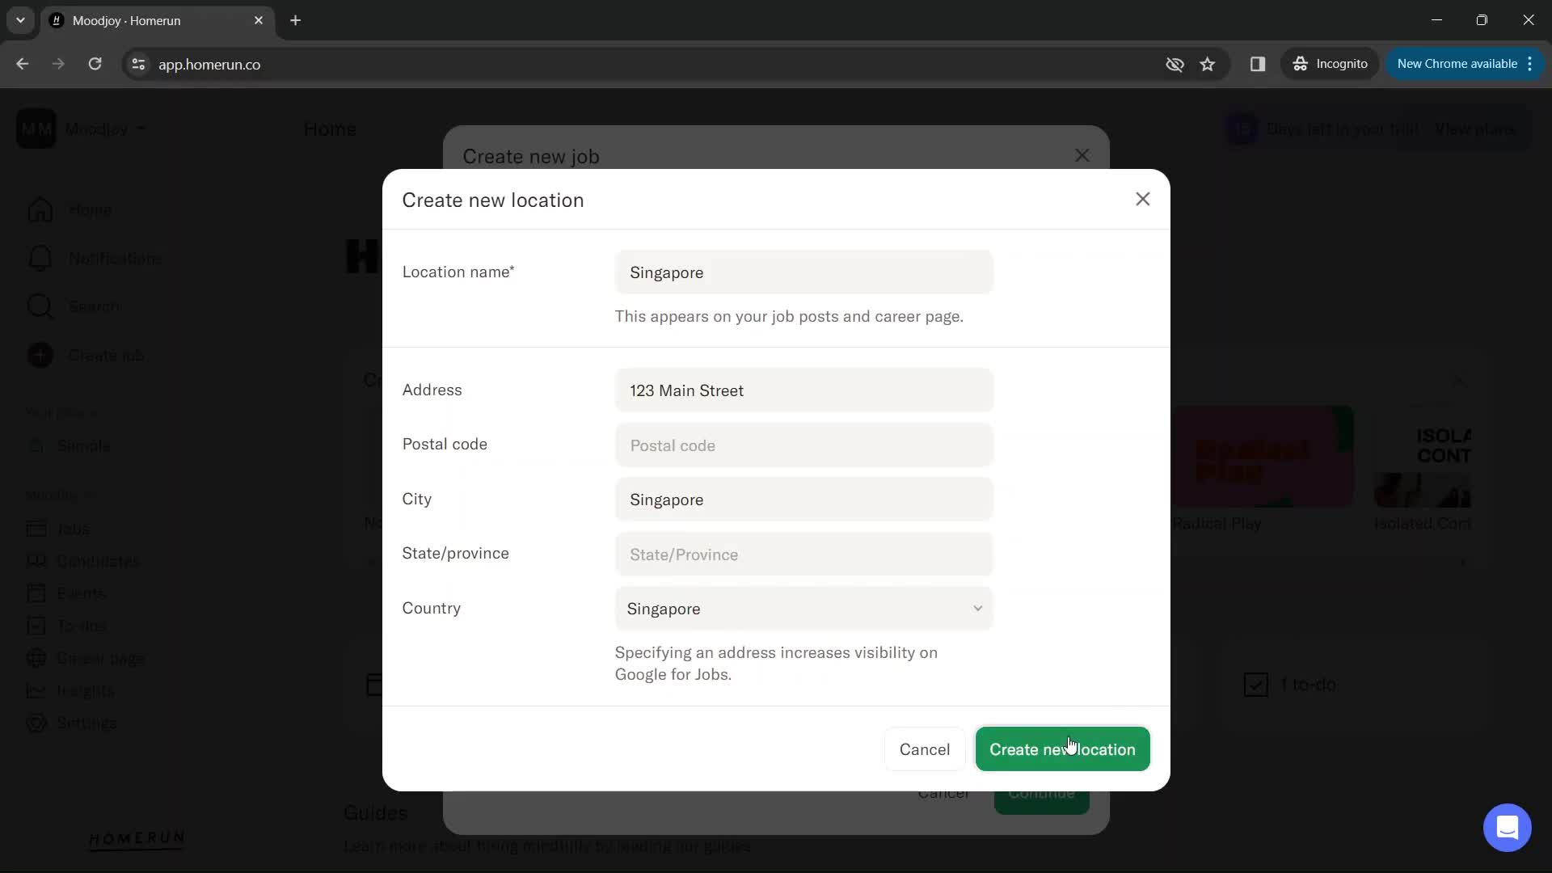1552x873 pixels.
Task: Click the Incognito indicator
Action: (x=1330, y=64)
